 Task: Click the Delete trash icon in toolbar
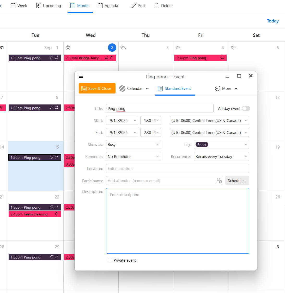[156, 5]
